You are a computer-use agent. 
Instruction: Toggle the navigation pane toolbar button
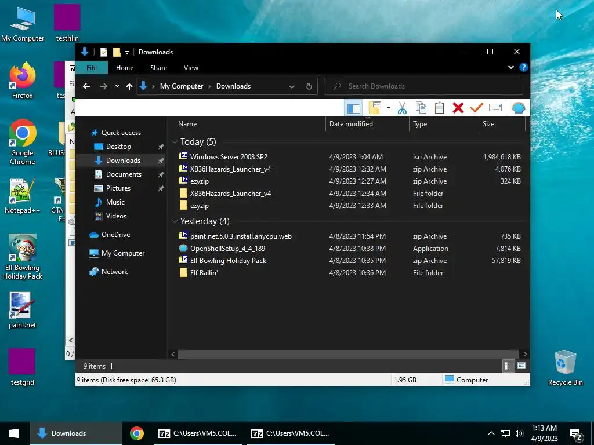pos(353,108)
